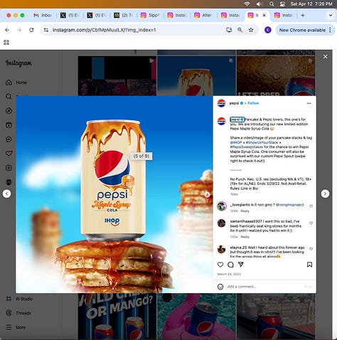
Task: Share the post with paper plane icon
Action: pos(241,265)
